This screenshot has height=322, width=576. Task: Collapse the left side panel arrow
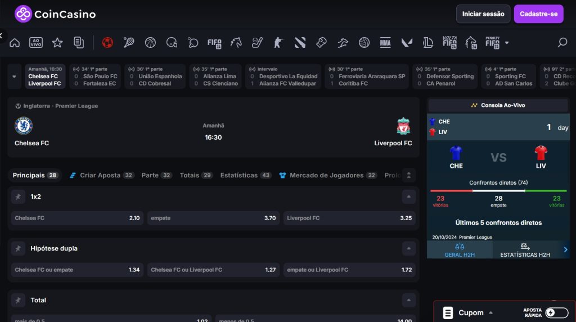coord(2,35)
